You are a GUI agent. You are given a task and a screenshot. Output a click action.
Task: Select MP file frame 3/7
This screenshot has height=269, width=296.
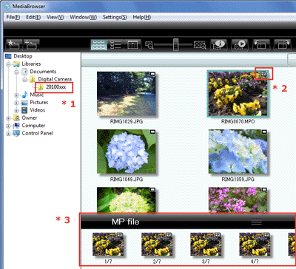(206, 245)
